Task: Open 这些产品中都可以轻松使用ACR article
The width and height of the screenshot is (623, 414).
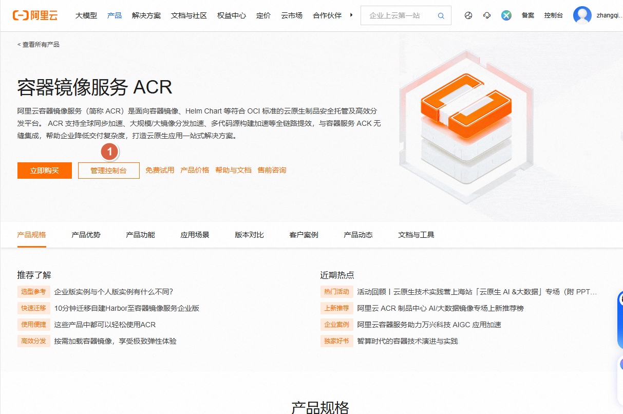Action: tap(105, 325)
